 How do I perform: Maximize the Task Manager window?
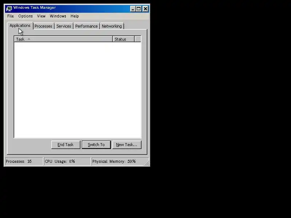[x=139, y=9]
